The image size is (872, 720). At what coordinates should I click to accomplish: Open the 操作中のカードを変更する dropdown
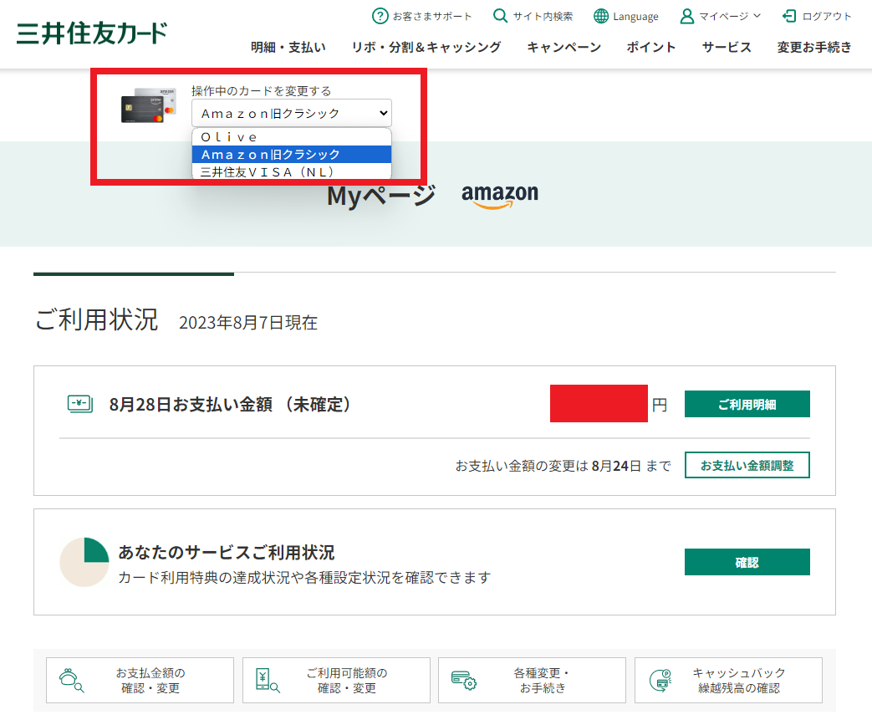click(292, 113)
